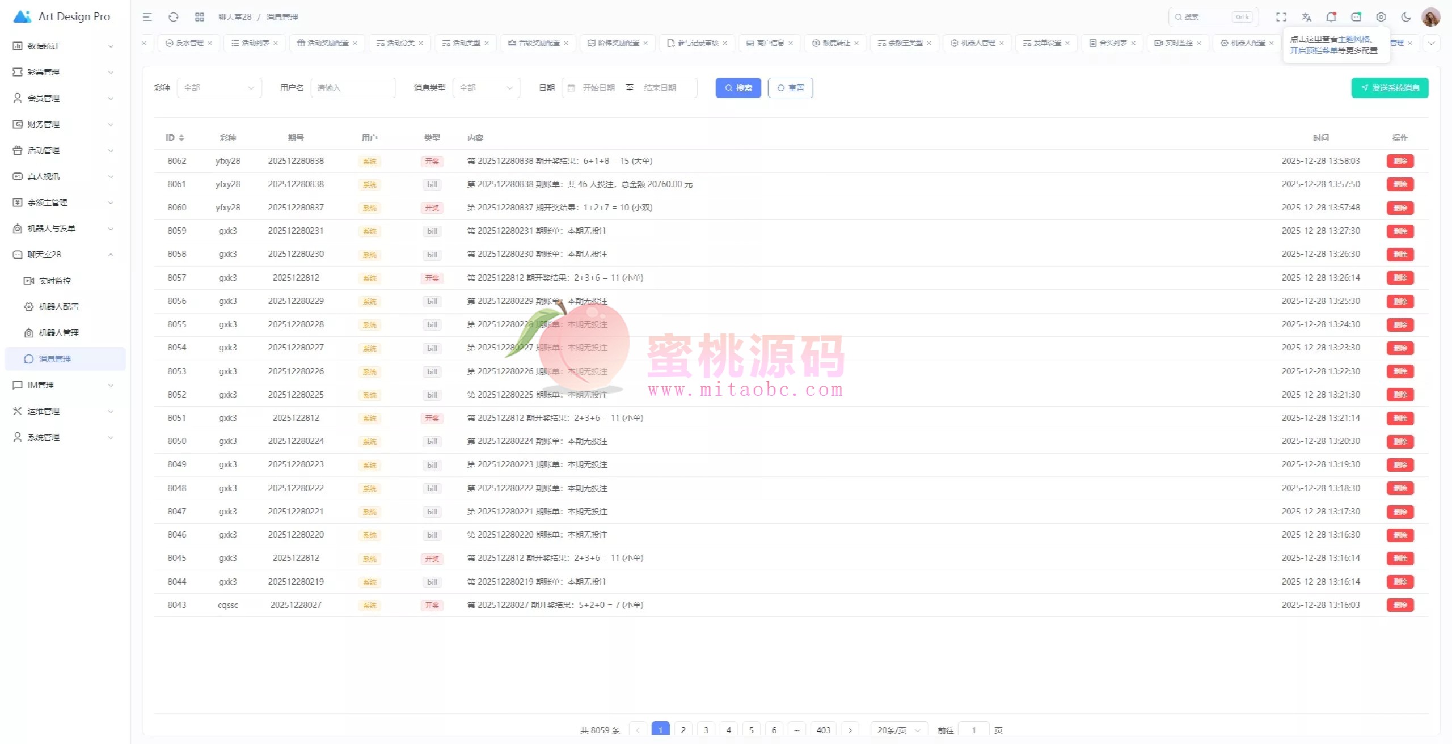Open the fullscreen mode icon

coord(1281,17)
